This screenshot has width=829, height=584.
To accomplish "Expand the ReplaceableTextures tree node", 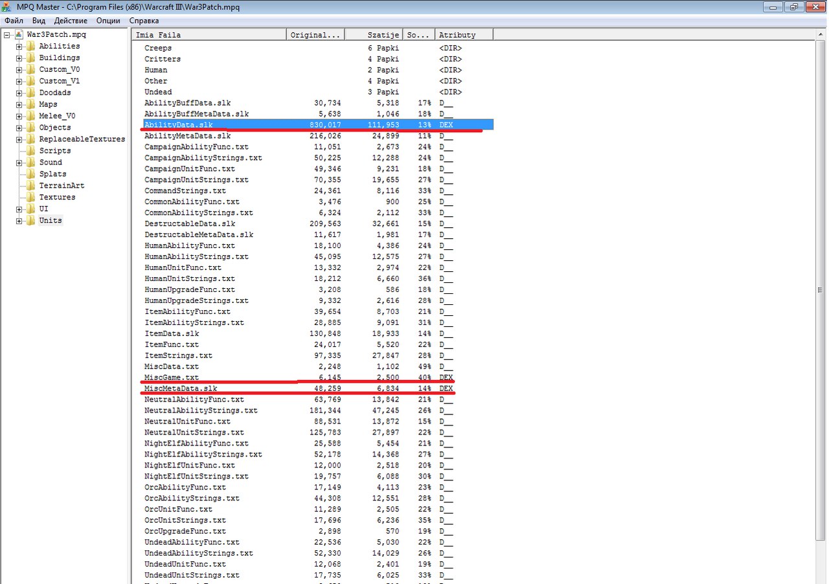I will coord(19,139).
